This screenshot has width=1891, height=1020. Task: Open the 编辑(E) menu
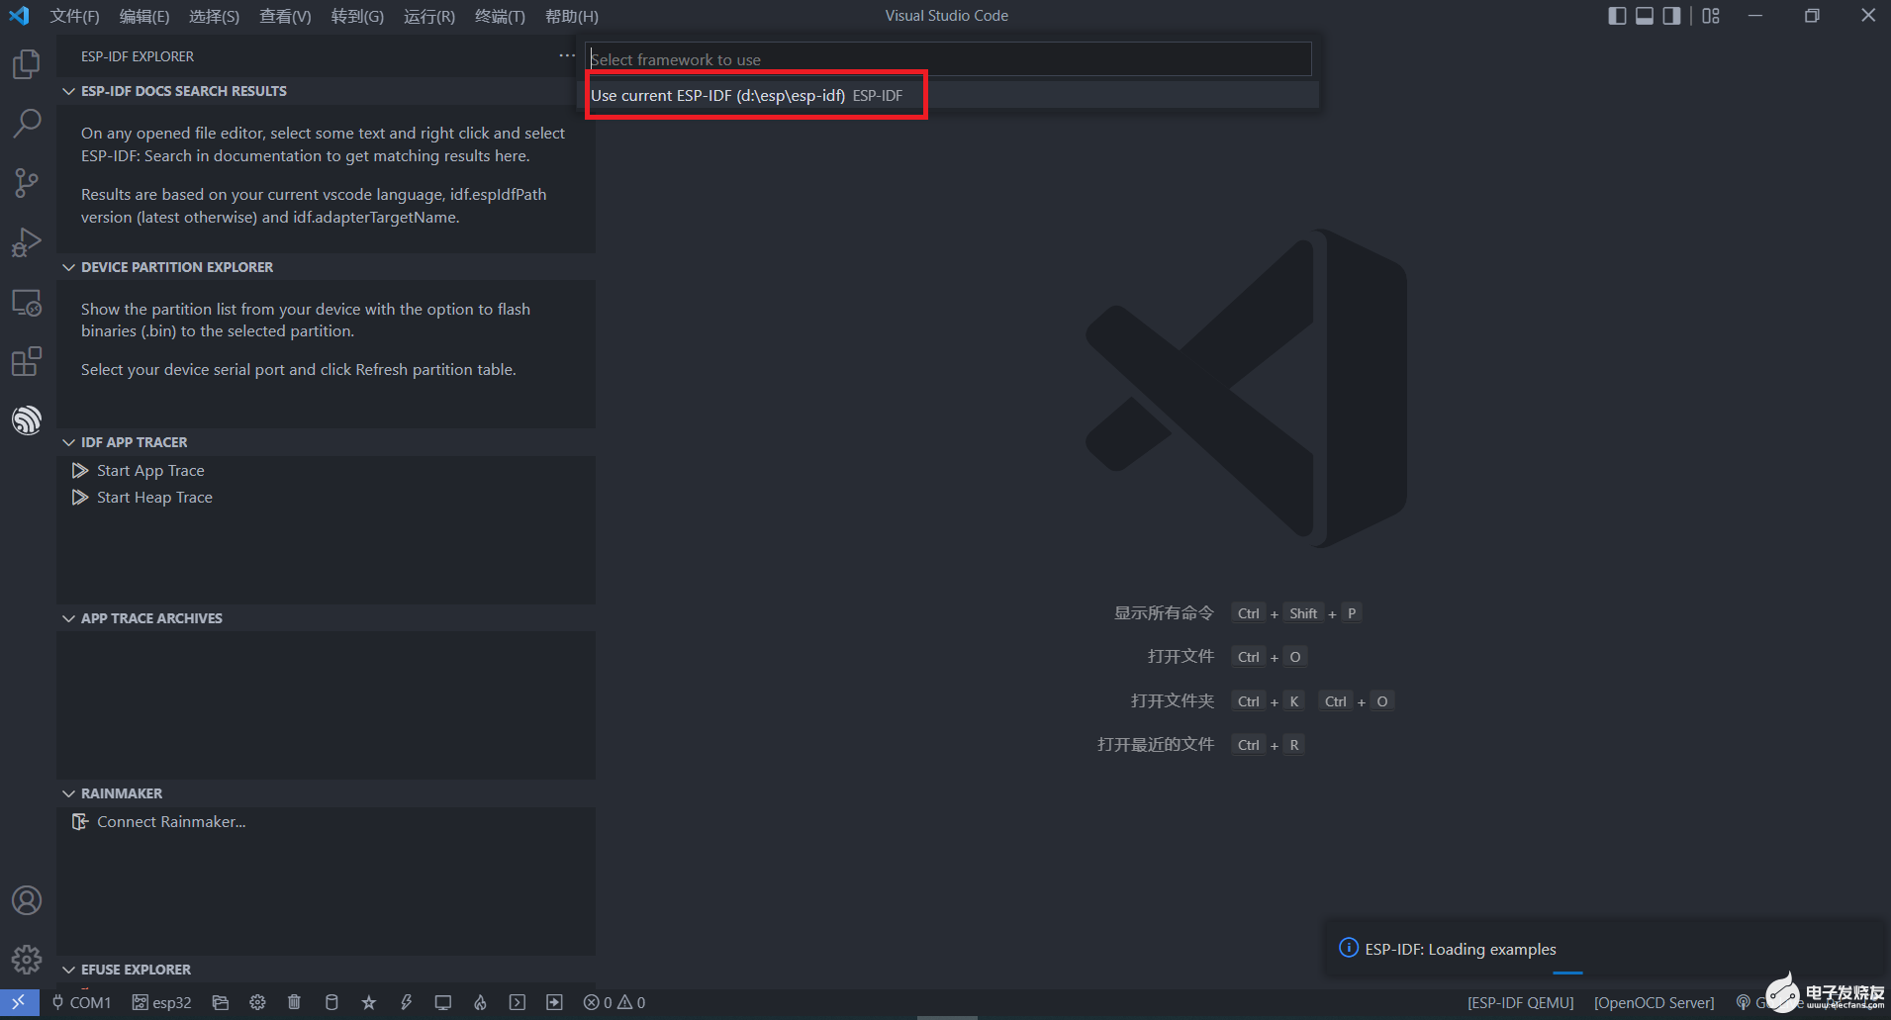(x=144, y=16)
